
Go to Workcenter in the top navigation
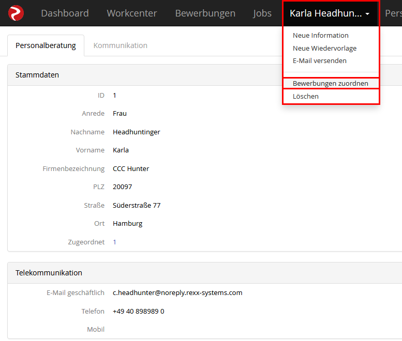pyautogui.click(x=132, y=13)
